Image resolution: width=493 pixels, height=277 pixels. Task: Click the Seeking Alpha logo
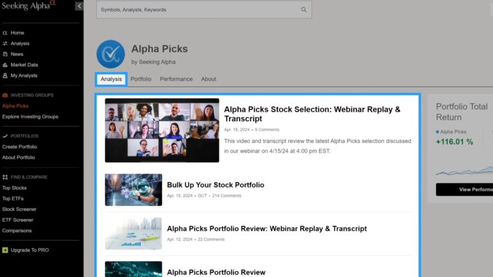[x=29, y=5]
